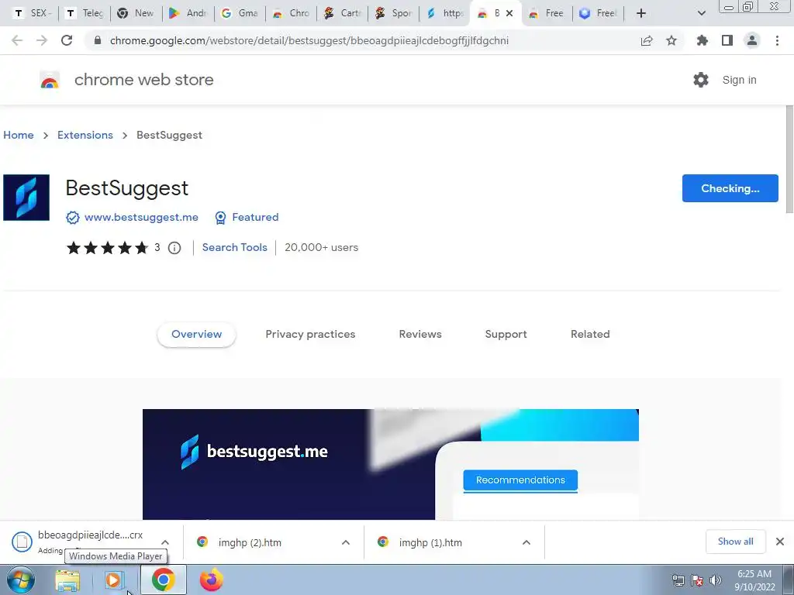Expand options for bbeoagdpiieajlcde crx download

point(165,542)
